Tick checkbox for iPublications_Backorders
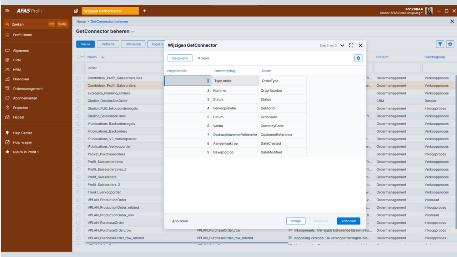The image size is (457, 257). point(79,131)
